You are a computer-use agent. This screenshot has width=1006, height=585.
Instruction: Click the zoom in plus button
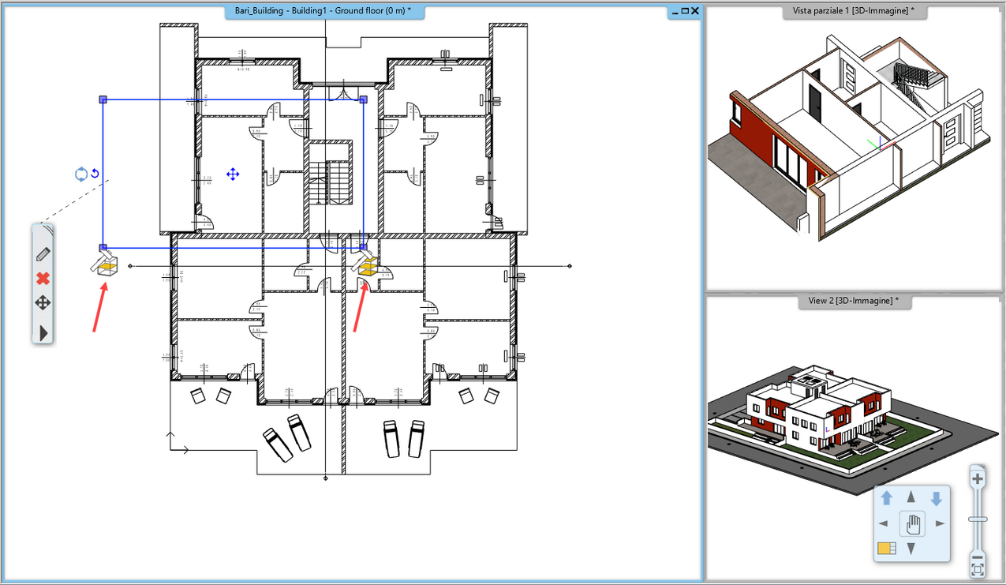click(x=978, y=478)
